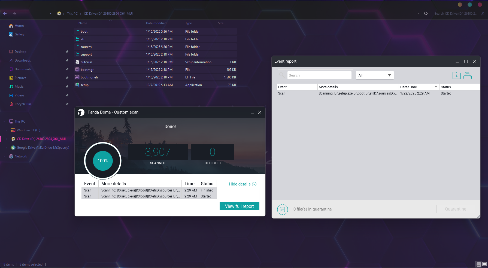This screenshot has width=488, height=268.
Task: Sort files by Date modified column
Action: point(156,23)
